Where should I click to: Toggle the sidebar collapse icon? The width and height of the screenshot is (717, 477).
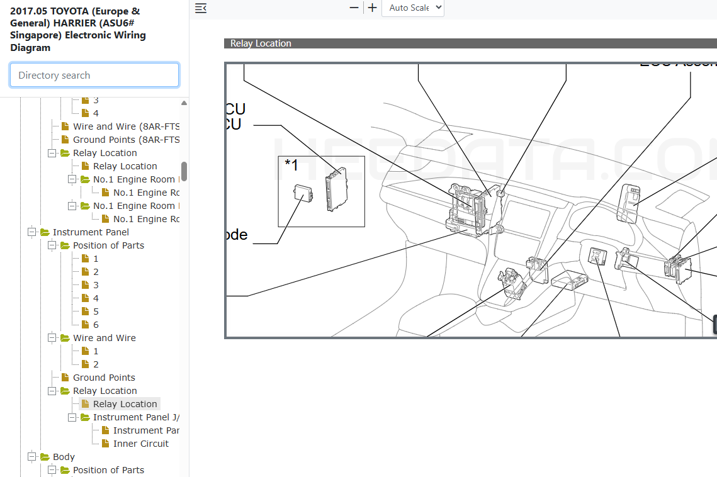click(x=201, y=8)
